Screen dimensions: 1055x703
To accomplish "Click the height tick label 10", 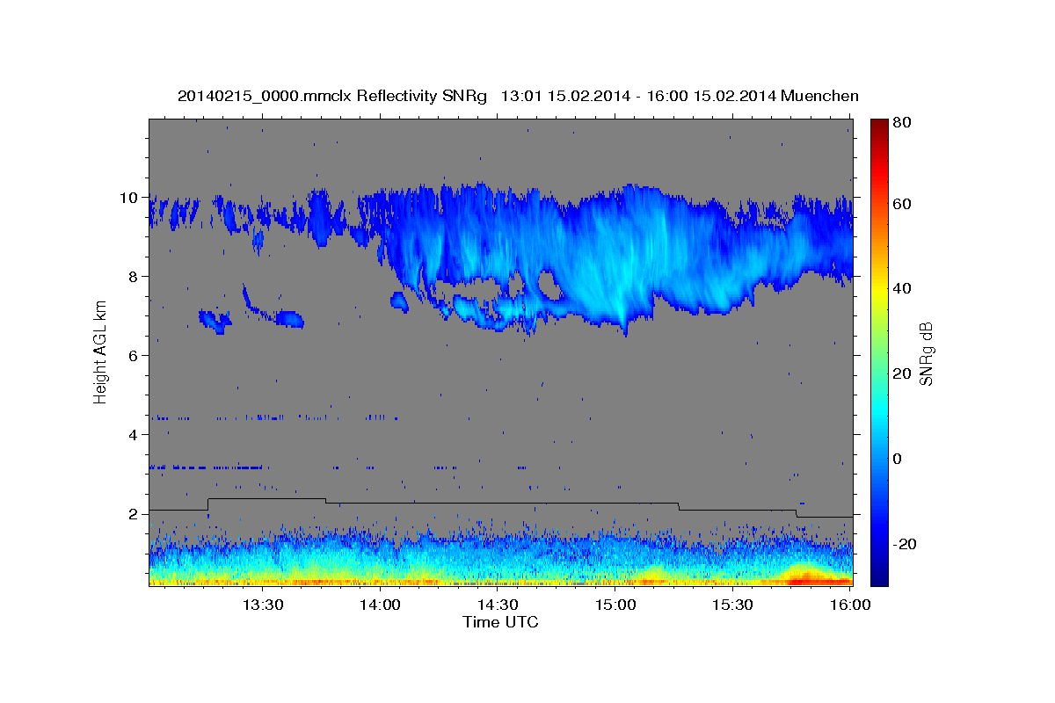I will tap(128, 198).
